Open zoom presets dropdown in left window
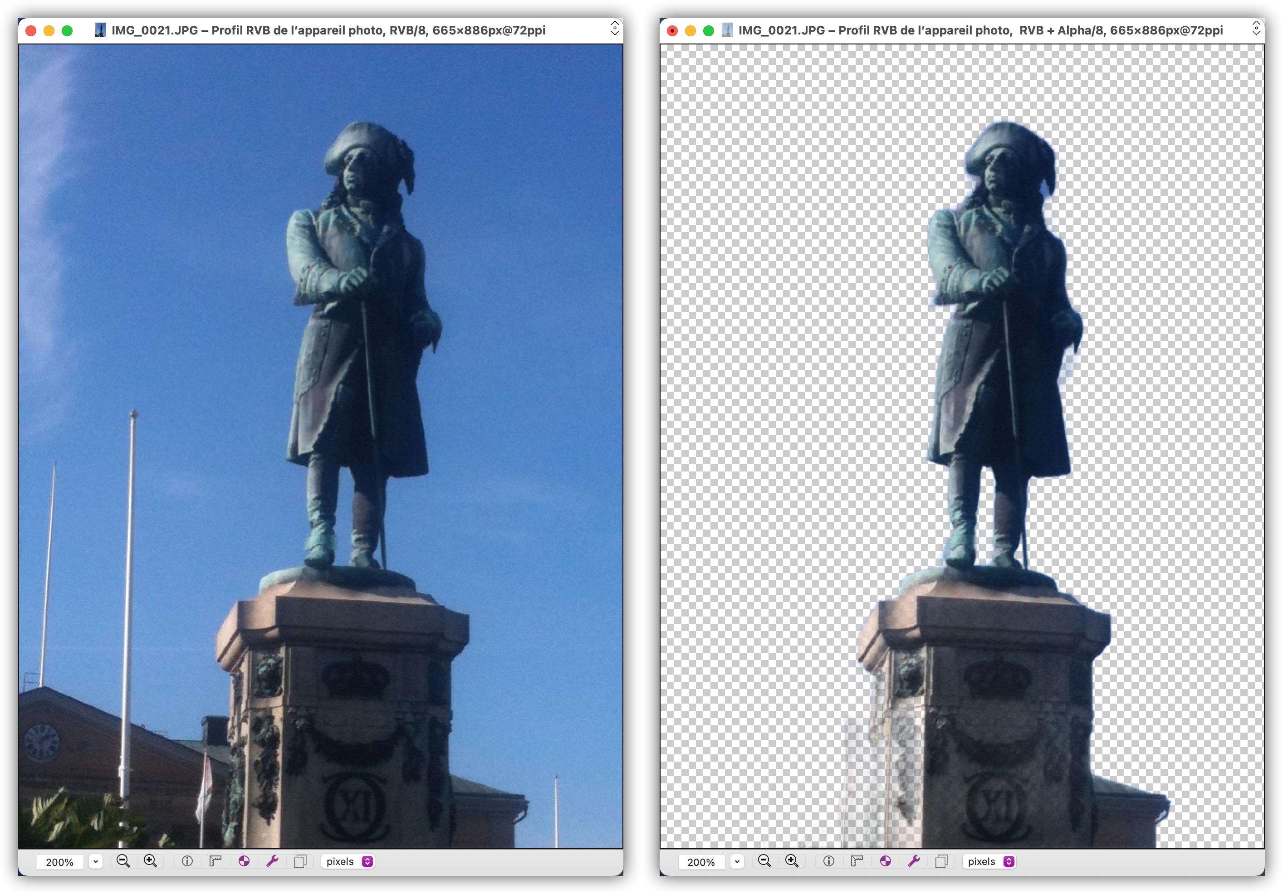1283x894 pixels. point(96,862)
